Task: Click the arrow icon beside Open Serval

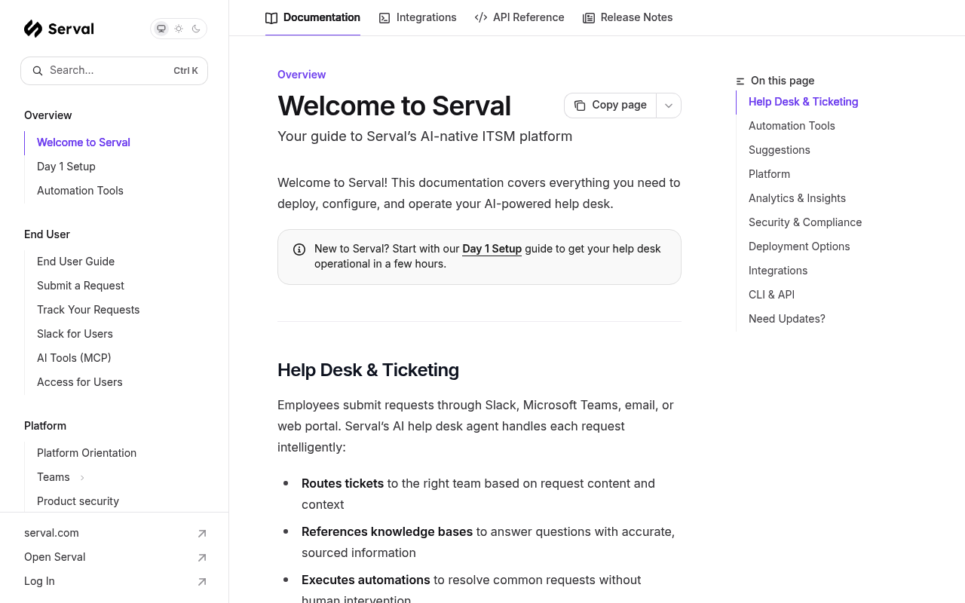Action: (x=202, y=558)
